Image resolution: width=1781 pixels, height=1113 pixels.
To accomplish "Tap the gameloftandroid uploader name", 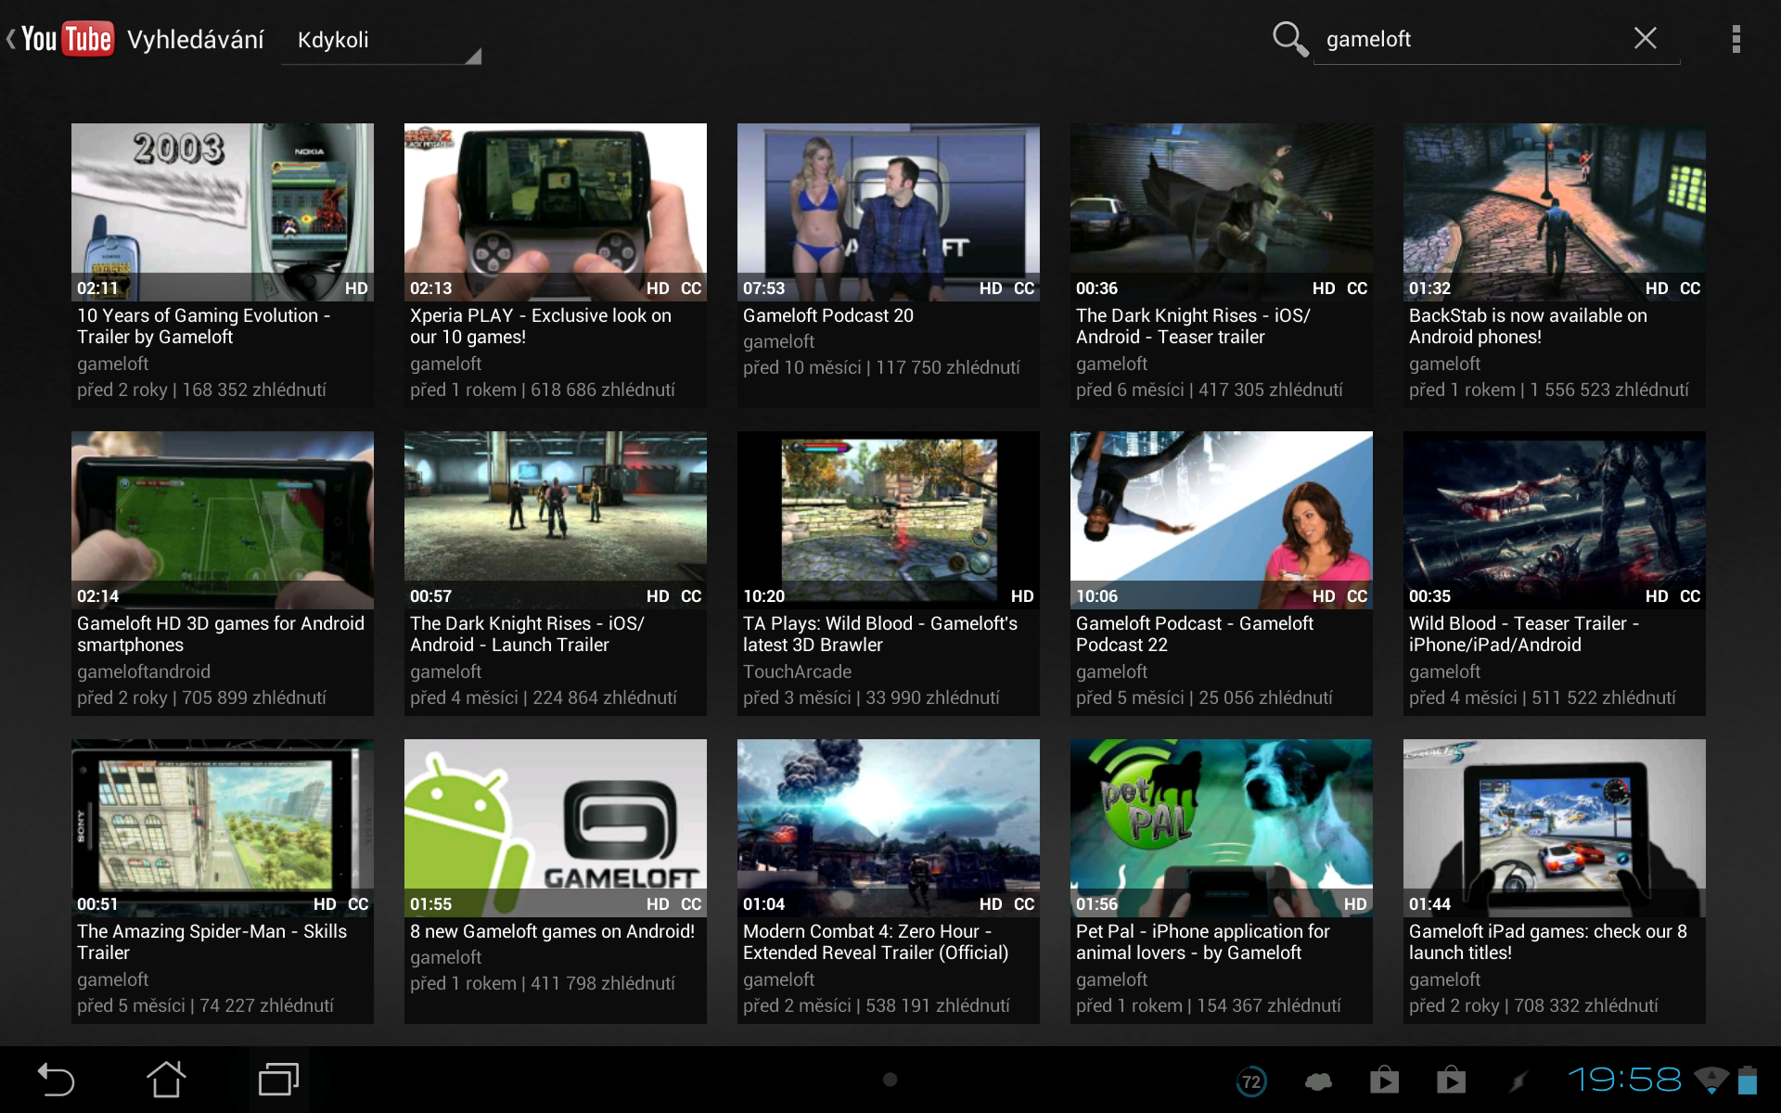I will point(144,672).
